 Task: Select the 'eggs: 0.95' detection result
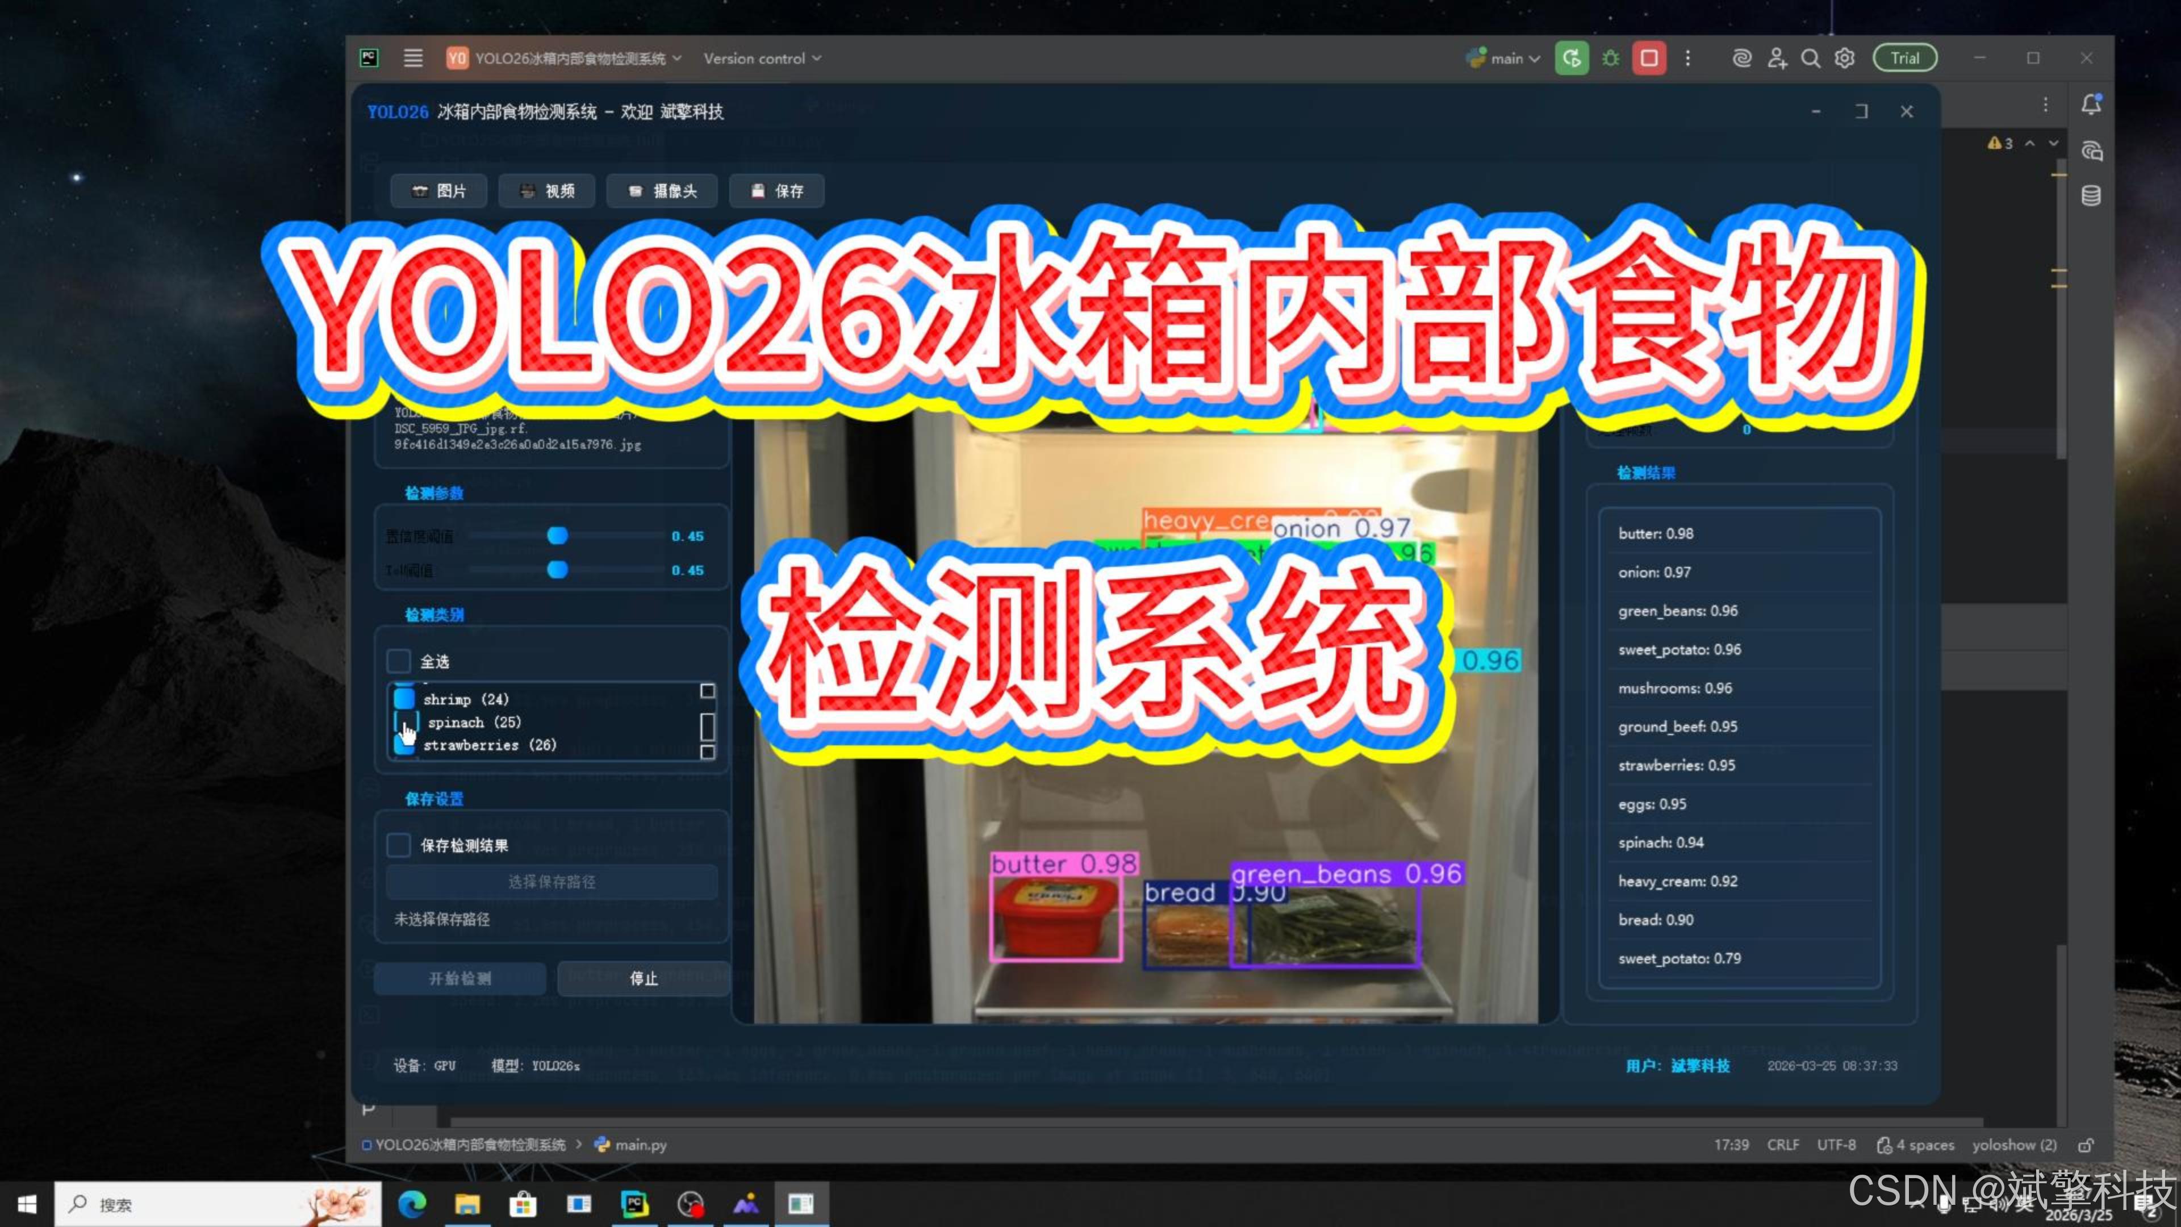click(1740, 804)
